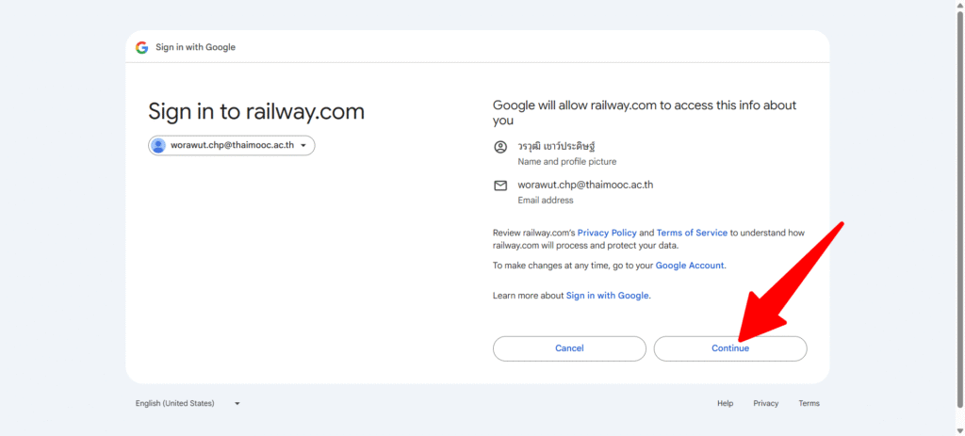Open the account chooser dropdown arrow
965x436 pixels.
tap(303, 146)
